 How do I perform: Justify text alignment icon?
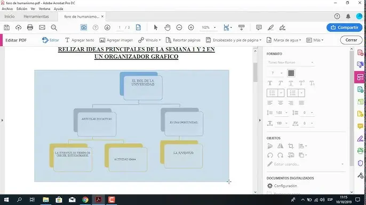coord(301,102)
